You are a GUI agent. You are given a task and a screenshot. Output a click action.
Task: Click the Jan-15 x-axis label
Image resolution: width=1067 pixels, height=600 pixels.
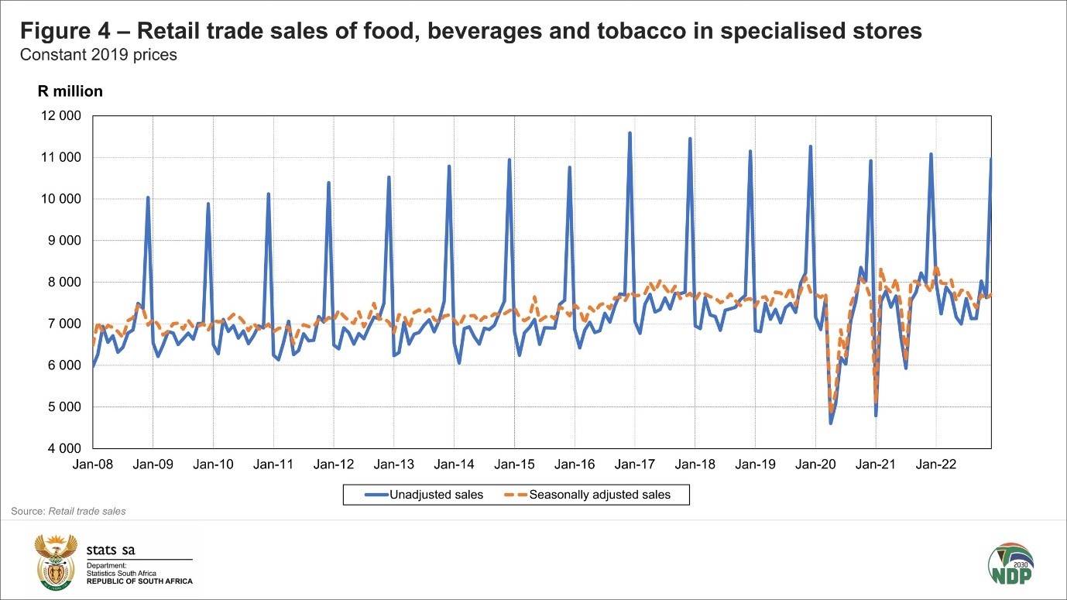click(x=514, y=465)
